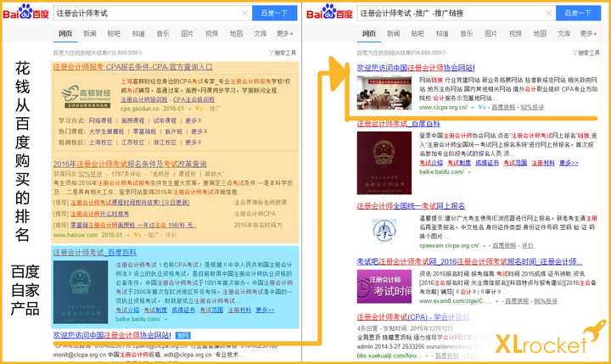The height and width of the screenshot is (364, 611).
Task: Click the V1 credit badge beside cpa.gaodun.cn
Action: click(x=199, y=109)
